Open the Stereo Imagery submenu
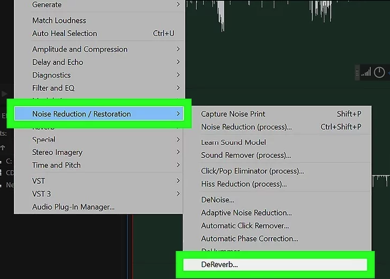Image resolution: width=390 pixels, height=279 pixels. tap(57, 152)
